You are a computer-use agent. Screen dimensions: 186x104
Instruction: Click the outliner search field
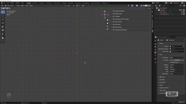169,5
